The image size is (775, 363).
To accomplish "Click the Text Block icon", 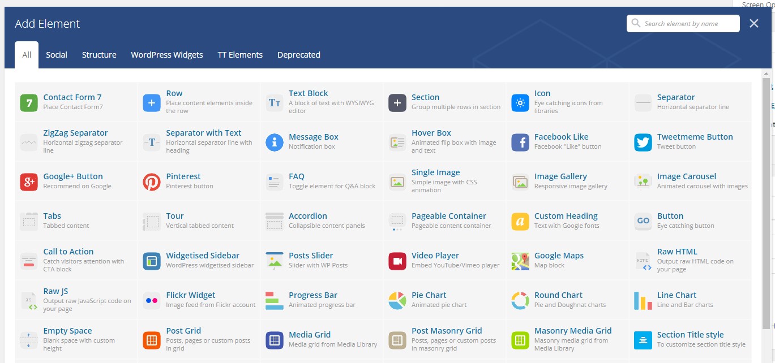I will pos(275,103).
